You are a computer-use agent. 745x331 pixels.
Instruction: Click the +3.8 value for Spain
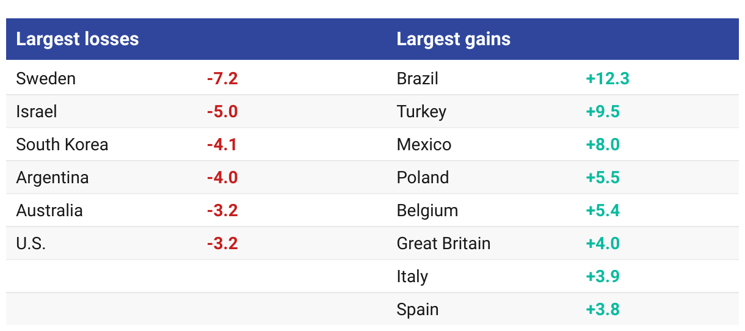(603, 310)
